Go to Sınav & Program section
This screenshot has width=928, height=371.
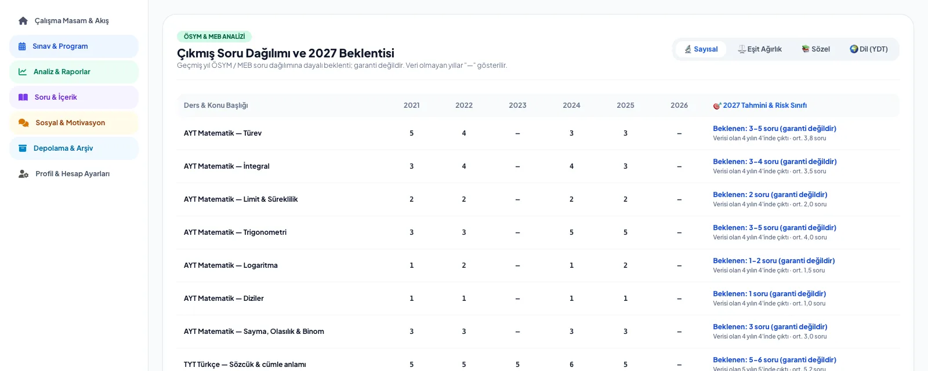pos(74,46)
